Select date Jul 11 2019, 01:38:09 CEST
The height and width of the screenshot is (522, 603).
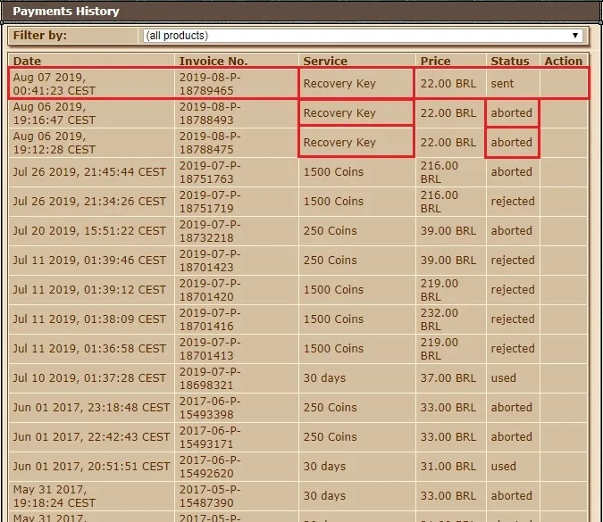coord(89,319)
